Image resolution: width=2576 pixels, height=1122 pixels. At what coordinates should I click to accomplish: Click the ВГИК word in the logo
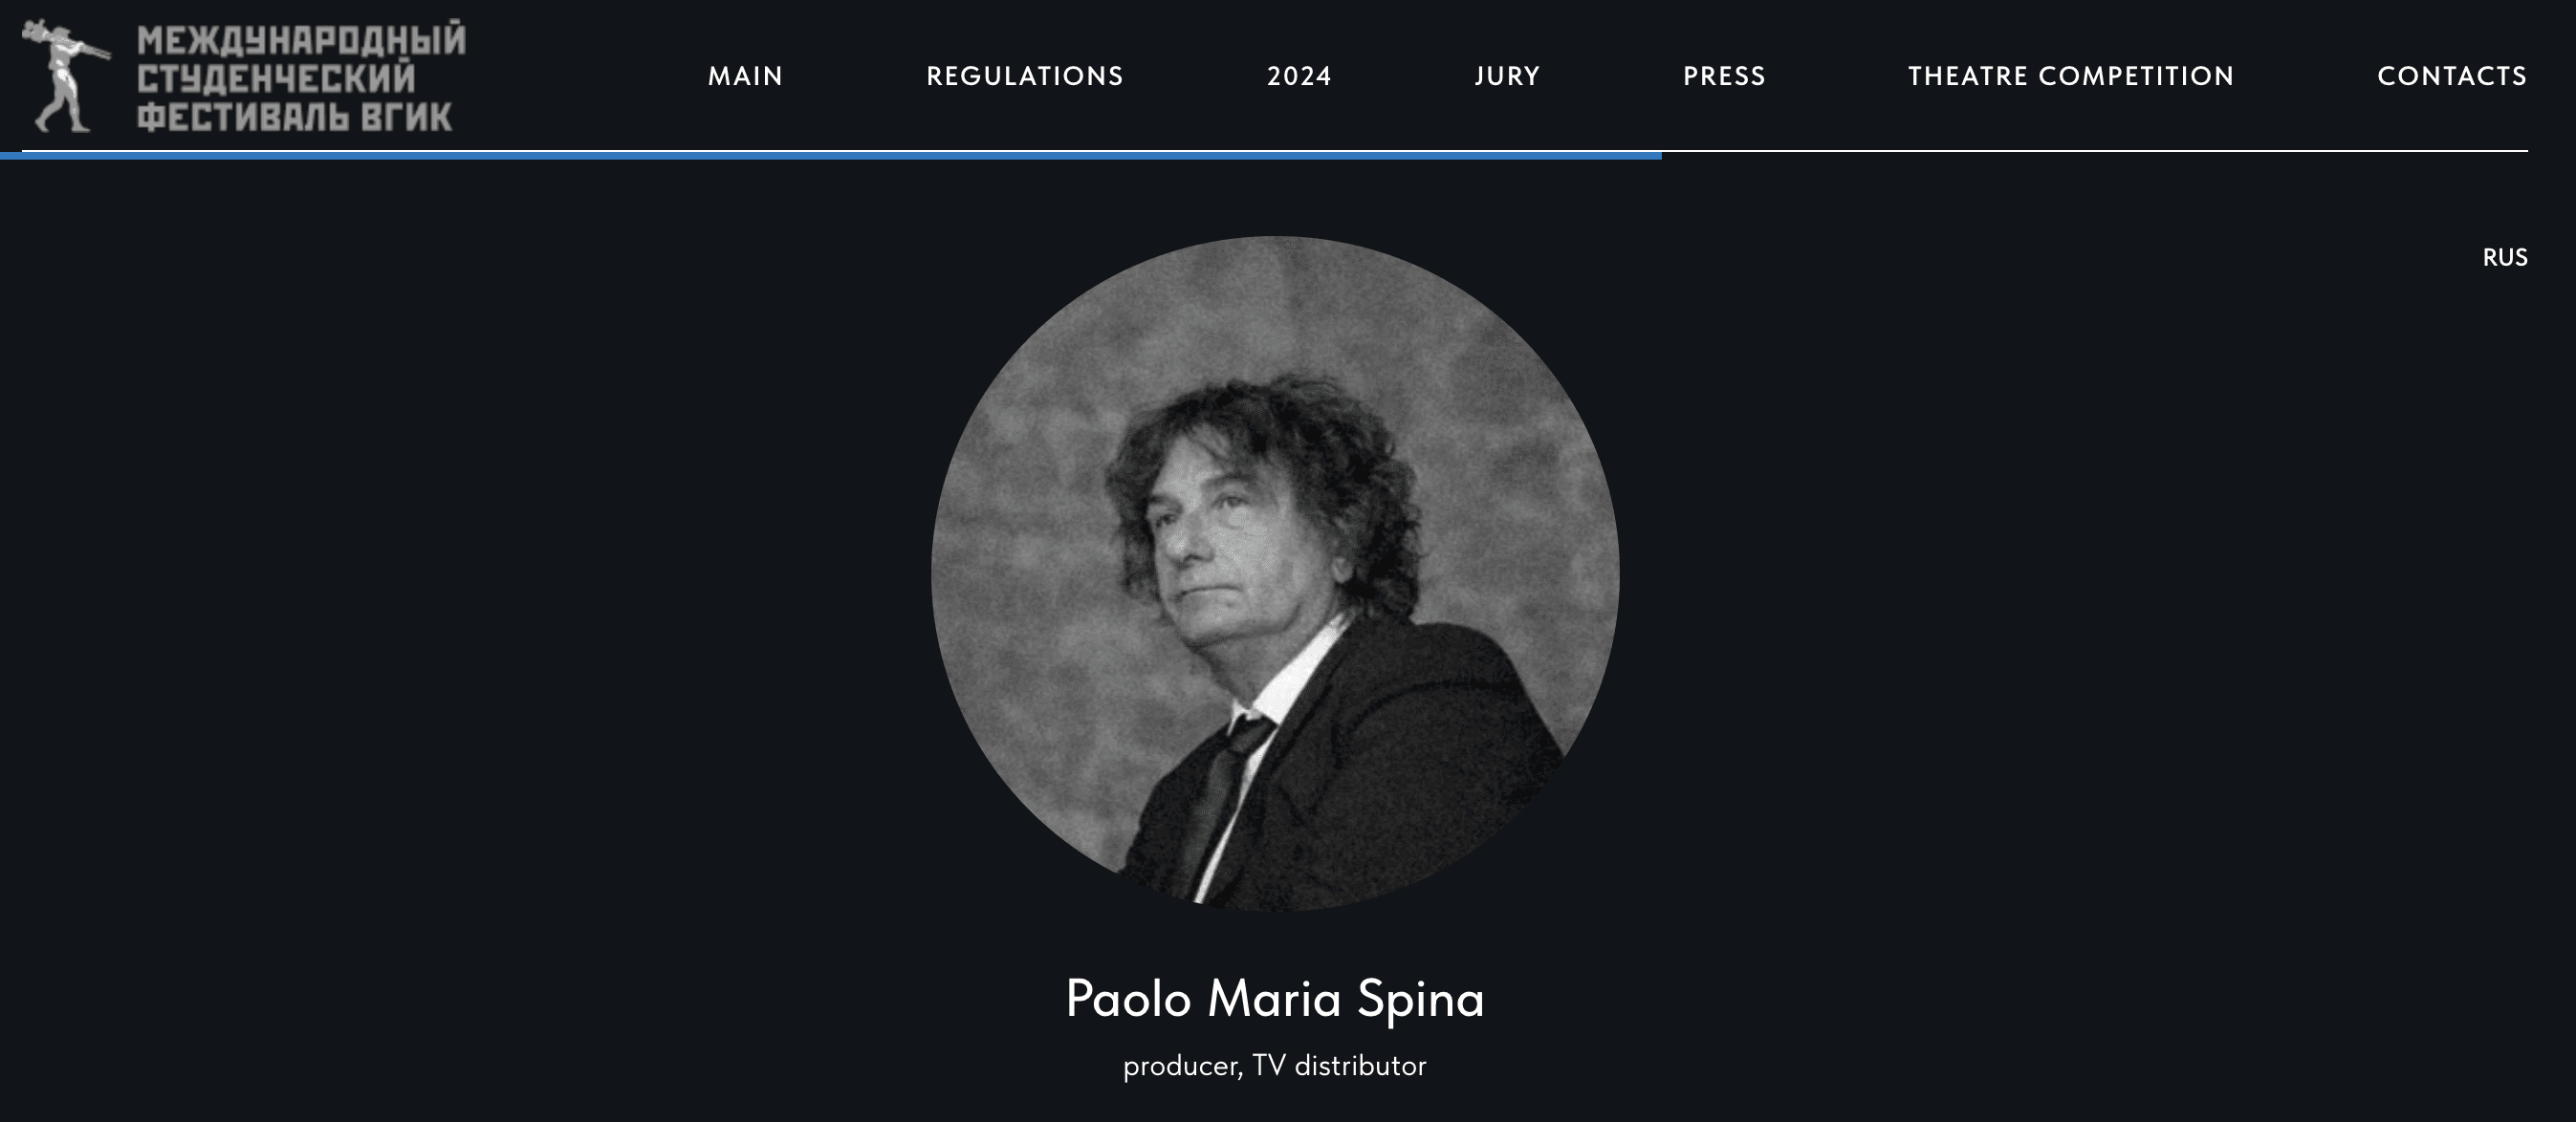[x=406, y=117]
